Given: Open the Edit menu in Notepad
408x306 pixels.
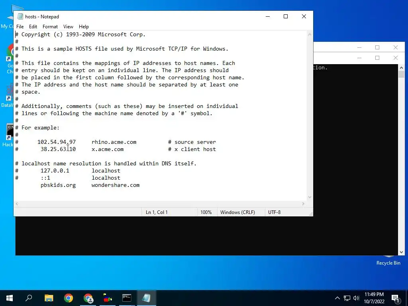Looking at the screenshot, I should 33,27.
